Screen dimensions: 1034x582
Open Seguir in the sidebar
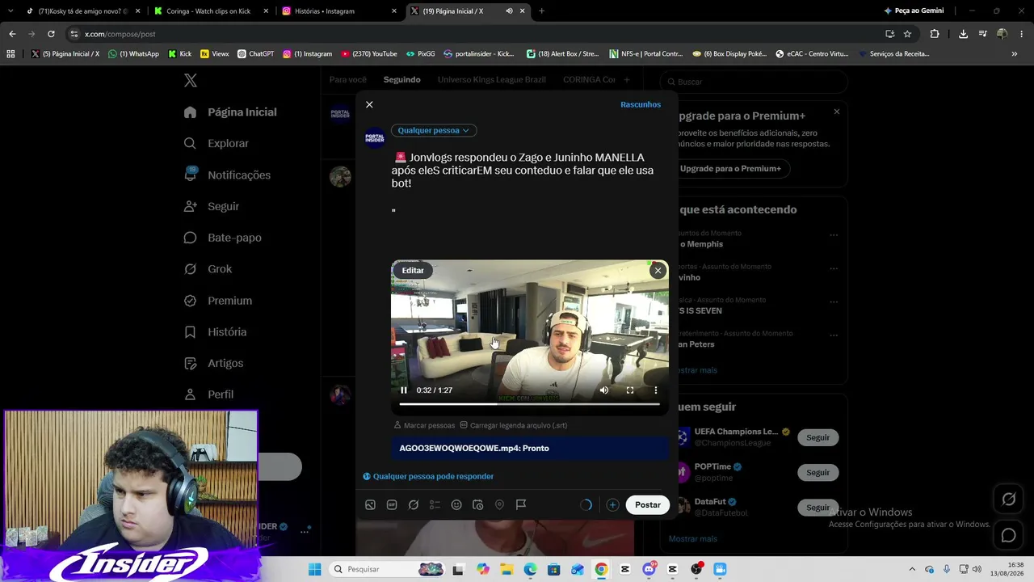[x=212, y=206]
